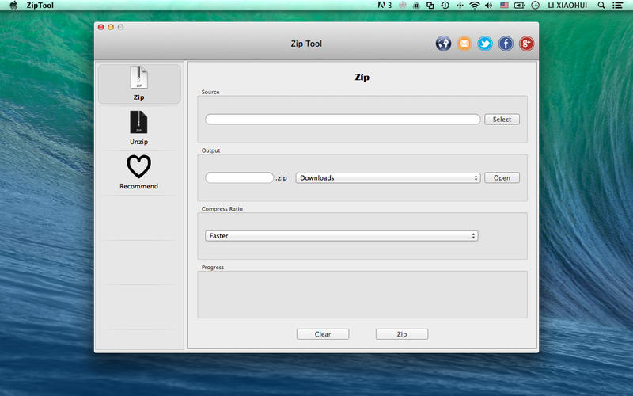Image resolution: width=633 pixels, height=396 pixels.
Task: Open the Faster compress ratio dropdown
Action: point(341,236)
